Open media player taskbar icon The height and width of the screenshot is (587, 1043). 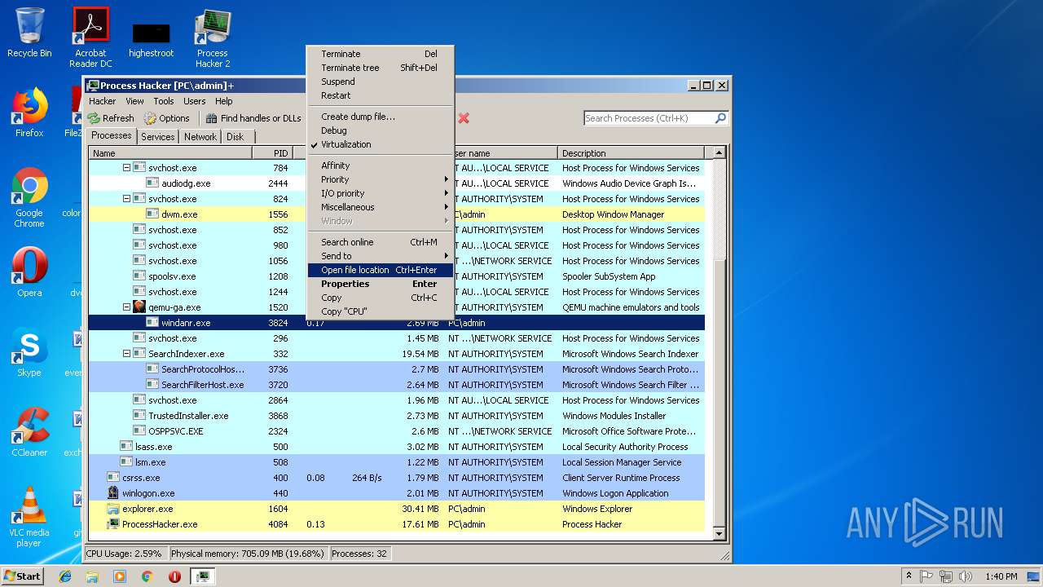(120, 576)
